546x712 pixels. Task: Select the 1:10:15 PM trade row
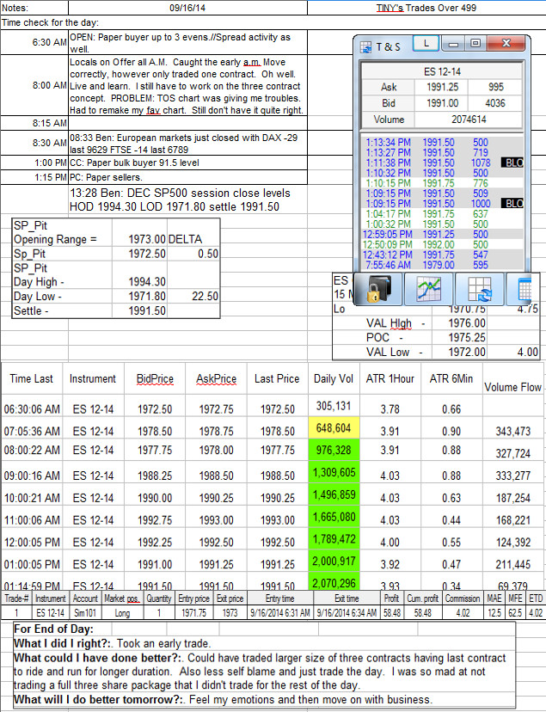pos(442,183)
